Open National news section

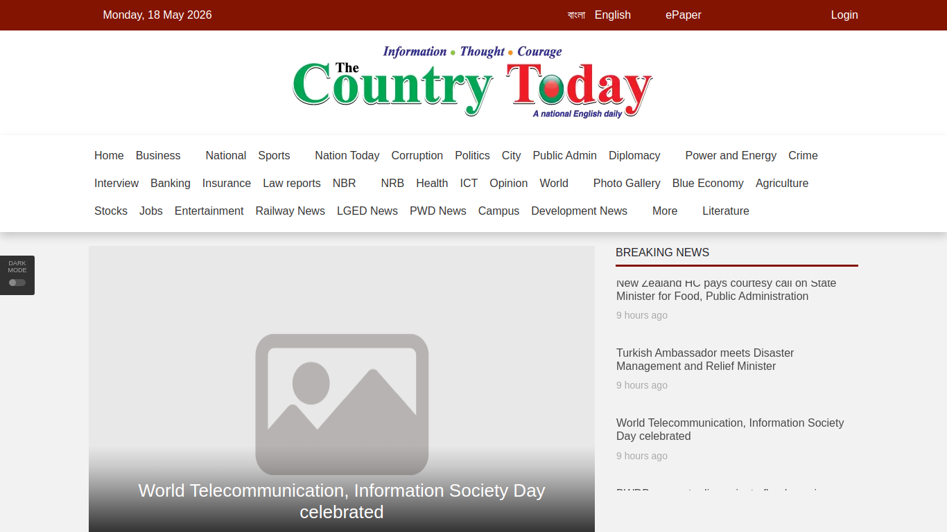(x=226, y=156)
